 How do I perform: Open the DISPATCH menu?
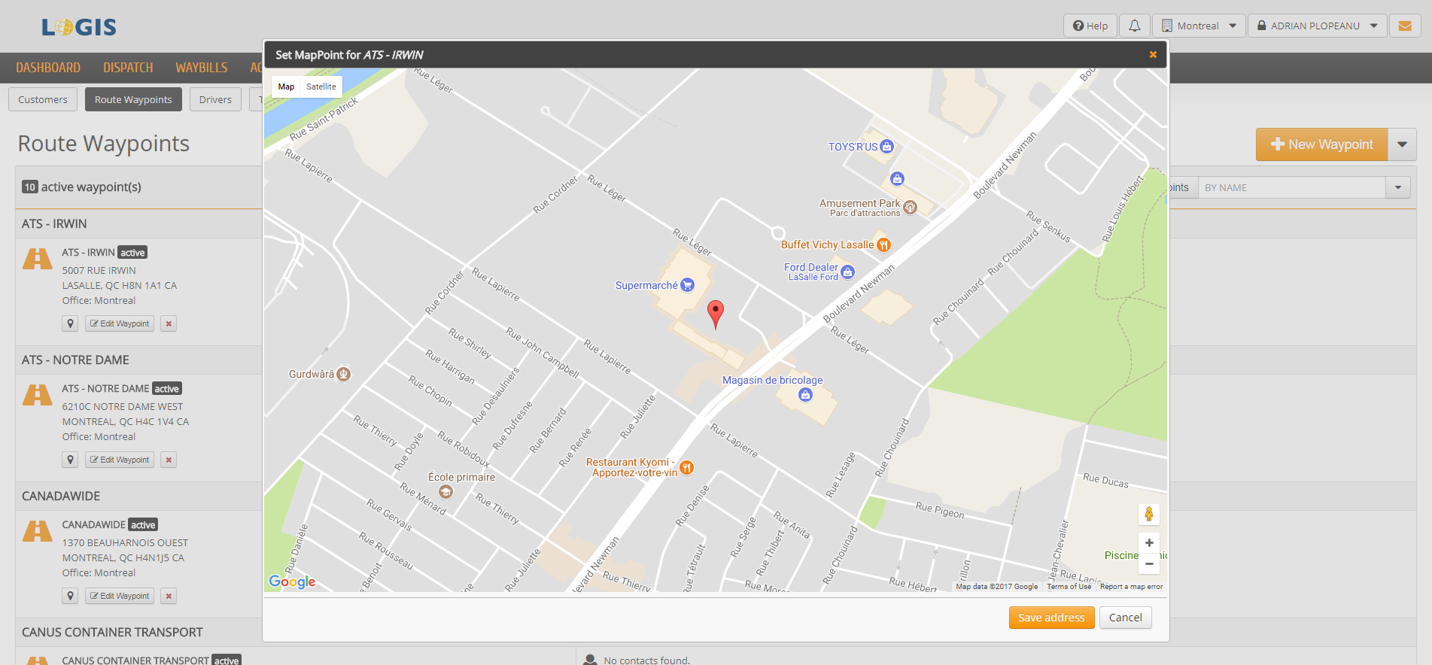128,68
